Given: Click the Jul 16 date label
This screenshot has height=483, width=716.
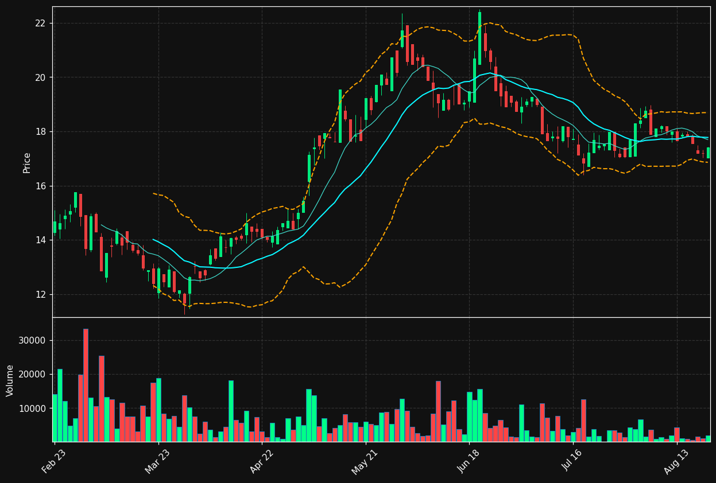Looking at the screenshot, I should coord(572,461).
